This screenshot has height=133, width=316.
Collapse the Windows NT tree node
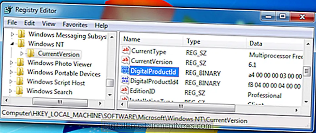(x=13, y=44)
